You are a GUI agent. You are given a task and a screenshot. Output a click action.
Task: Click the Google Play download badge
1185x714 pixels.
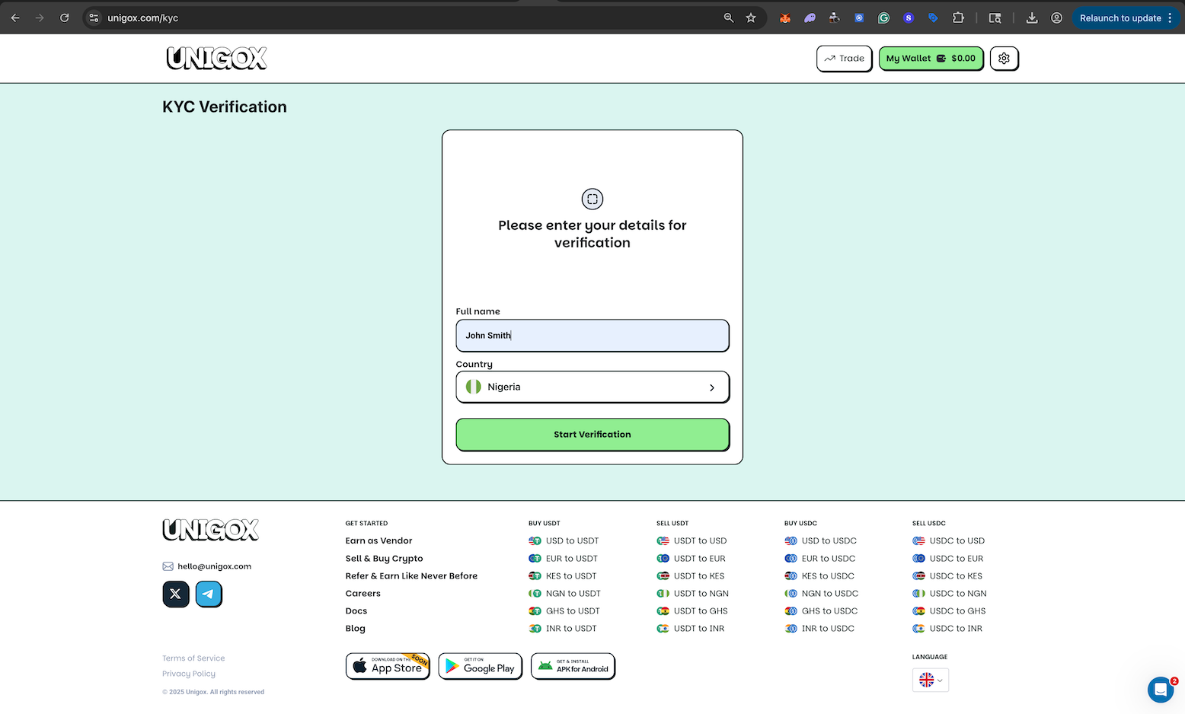[x=480, y=666]
